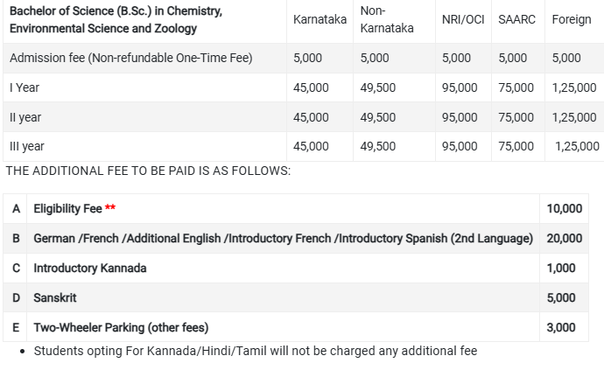
Task: Click the Kannada/Hindi/Tamil no-fee note
Action: click(x=256, y=351)
